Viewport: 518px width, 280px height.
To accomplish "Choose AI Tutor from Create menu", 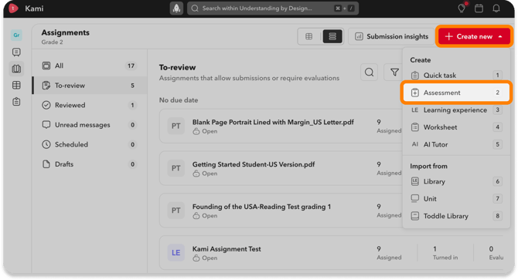I will [x=456, y=144].
